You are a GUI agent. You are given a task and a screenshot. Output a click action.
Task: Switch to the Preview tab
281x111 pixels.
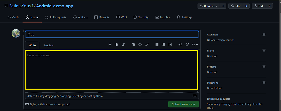click(49, 45)
